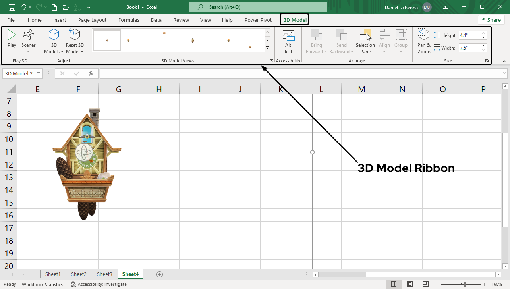Expand the 3D Model Views gallery
Screen dimensions: 510x289
click(267, 48)
